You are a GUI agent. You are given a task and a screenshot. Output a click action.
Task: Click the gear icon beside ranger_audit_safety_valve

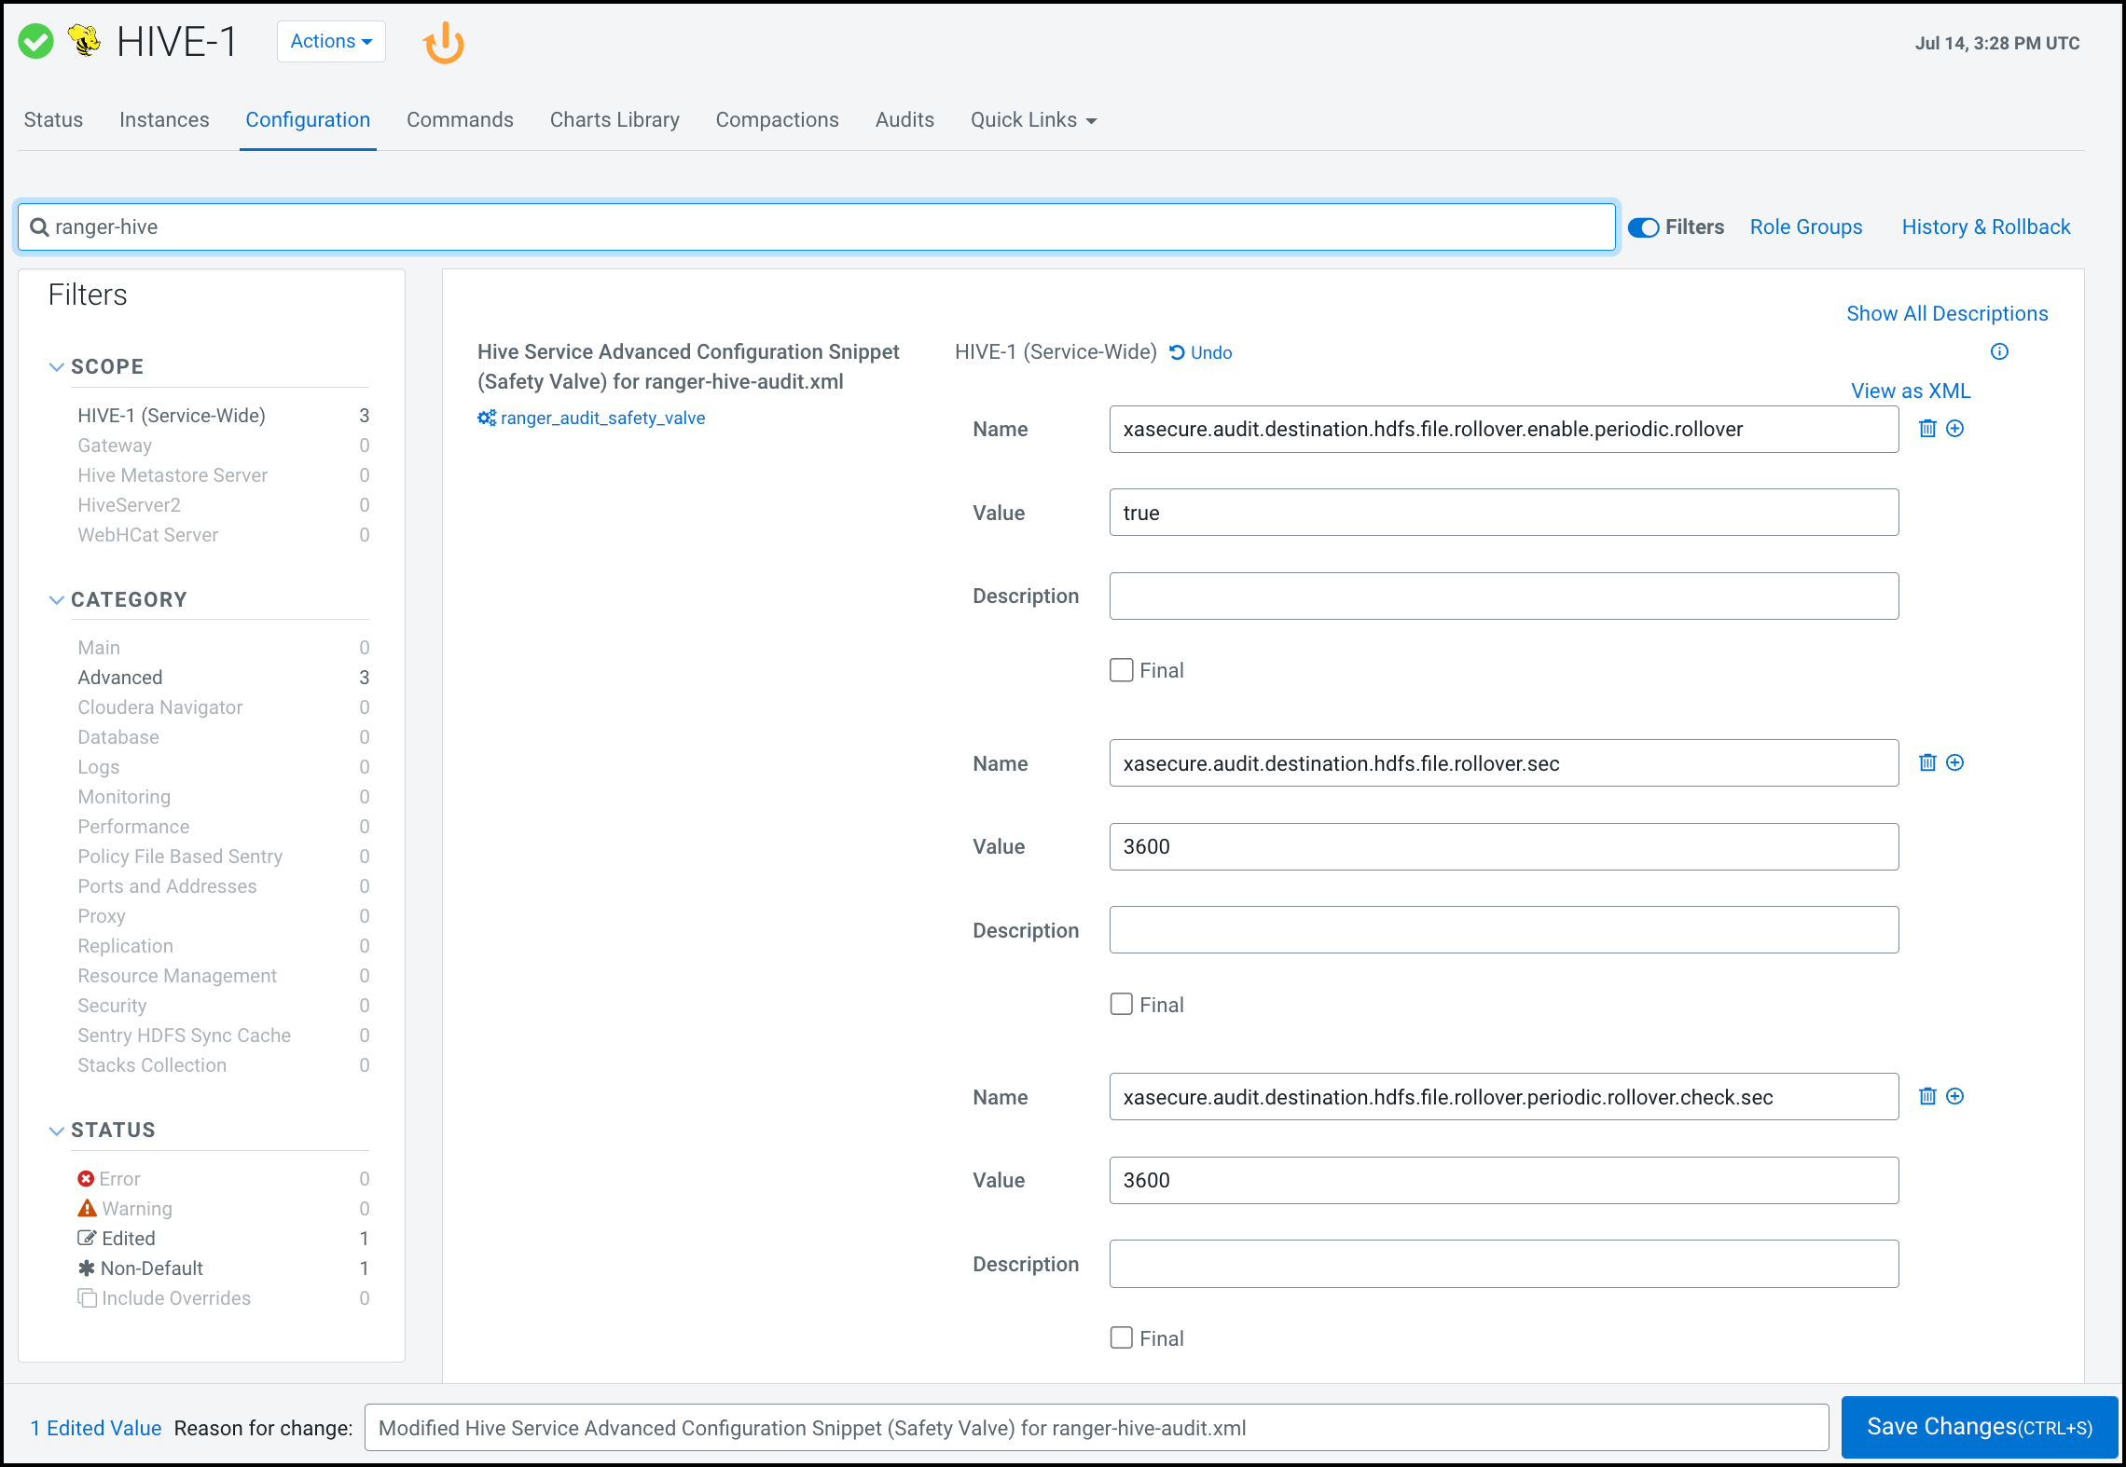click(486, 418)
